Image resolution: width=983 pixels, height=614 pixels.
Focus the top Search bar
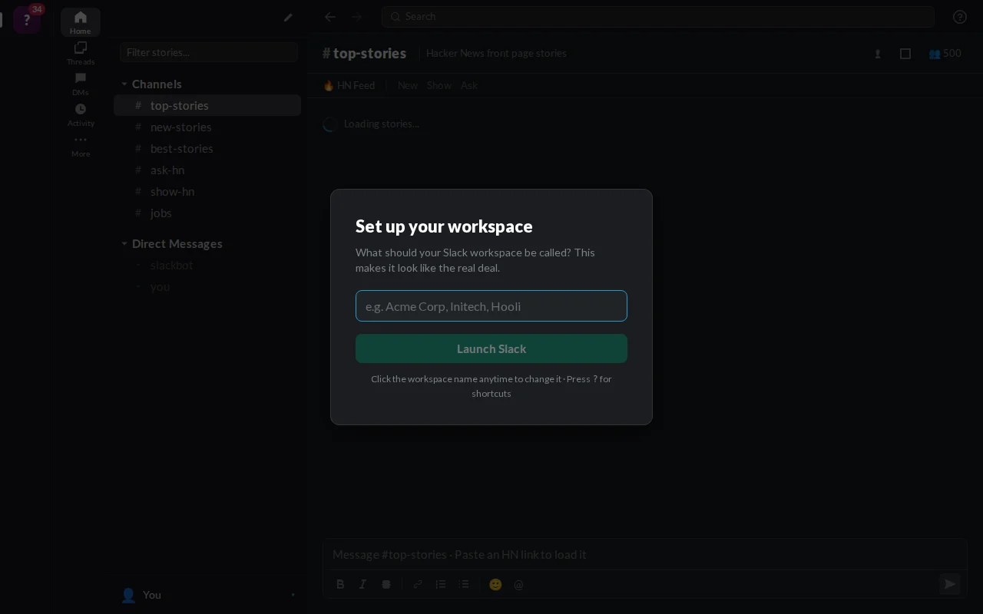click(658, 16)
